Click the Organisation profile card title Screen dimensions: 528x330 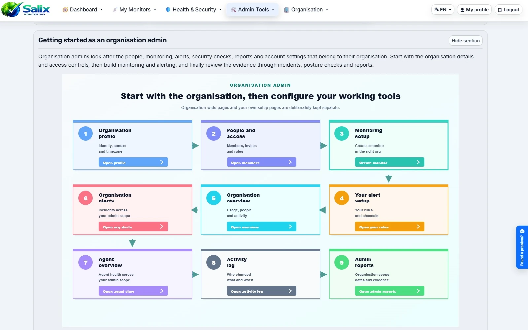(x=115, y=133)
